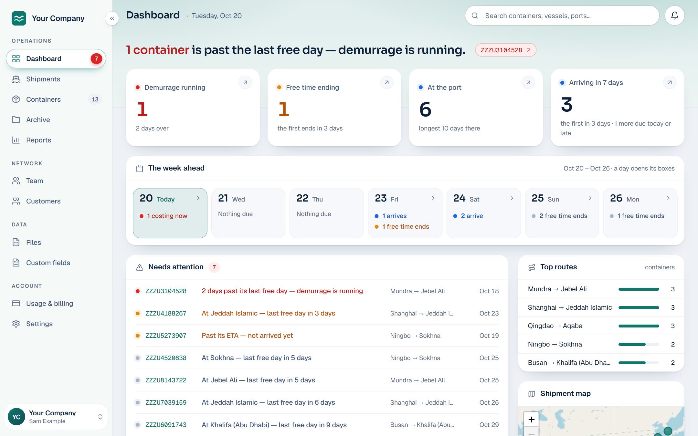Click the search magnifier icon
The width and height of the screenshot is (698, 436).
[x=475, y=16]
